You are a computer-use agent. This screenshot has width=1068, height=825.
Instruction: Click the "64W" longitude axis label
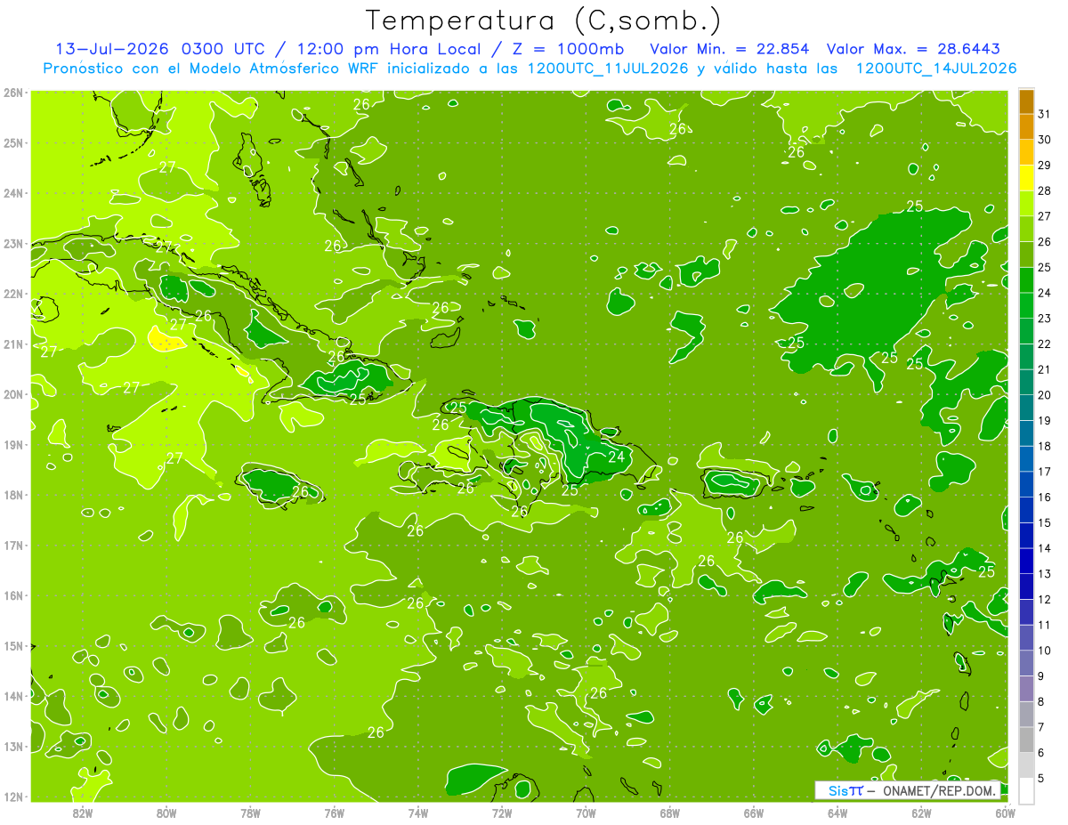(837, 813)
